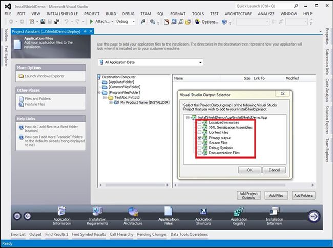Screen dimensions: 333x248
Task: Click the destination tree horizontal scrollbar
Action: point(134,185)
